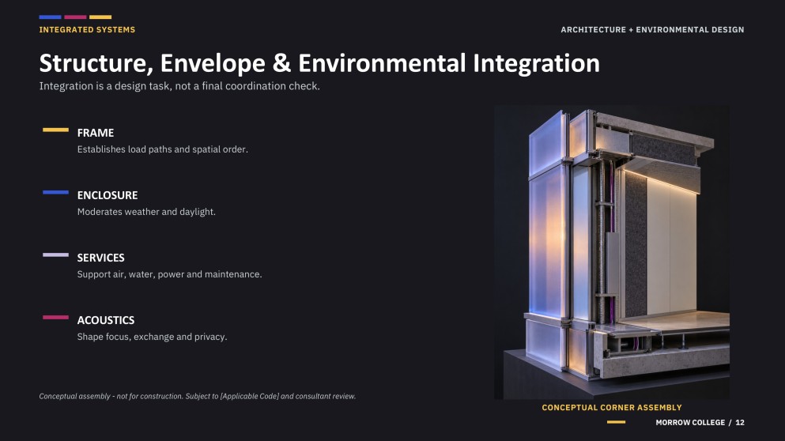The image size is (785, 441).
Task: Click 'ARCHITECTURE + ENVIRONMENTAL DESIGN' header text
Action: pyautogui.click(x=652, y=29)
